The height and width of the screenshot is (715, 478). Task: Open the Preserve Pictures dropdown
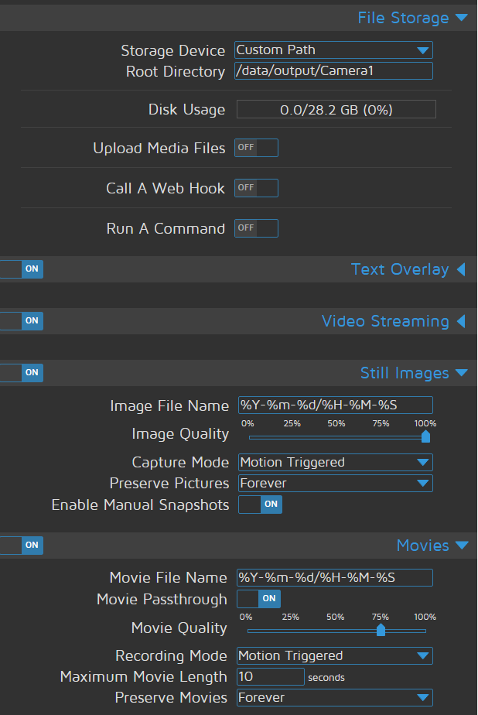(334, 484)
